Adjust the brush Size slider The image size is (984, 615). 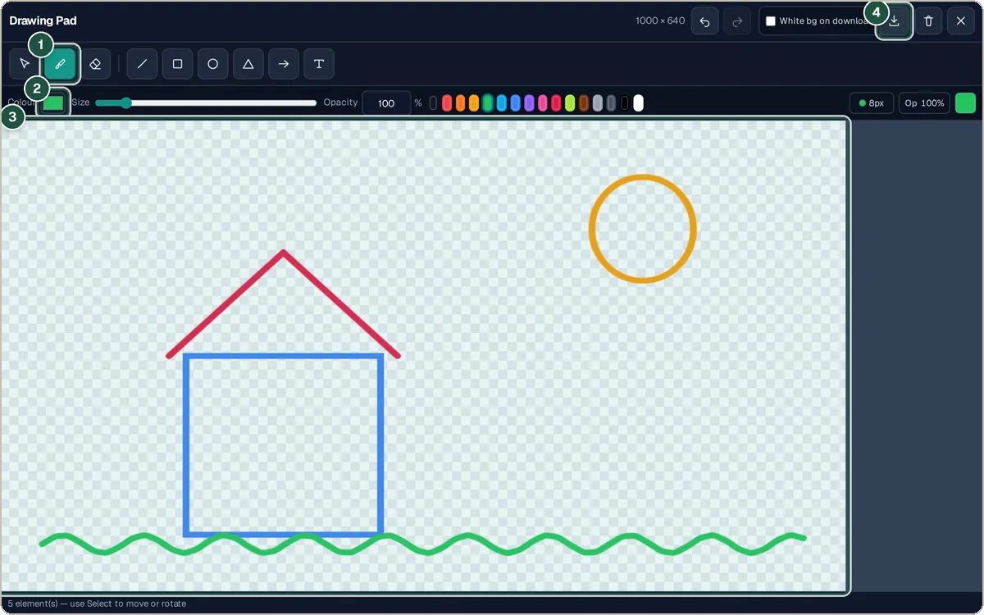(x=206, y=102)
